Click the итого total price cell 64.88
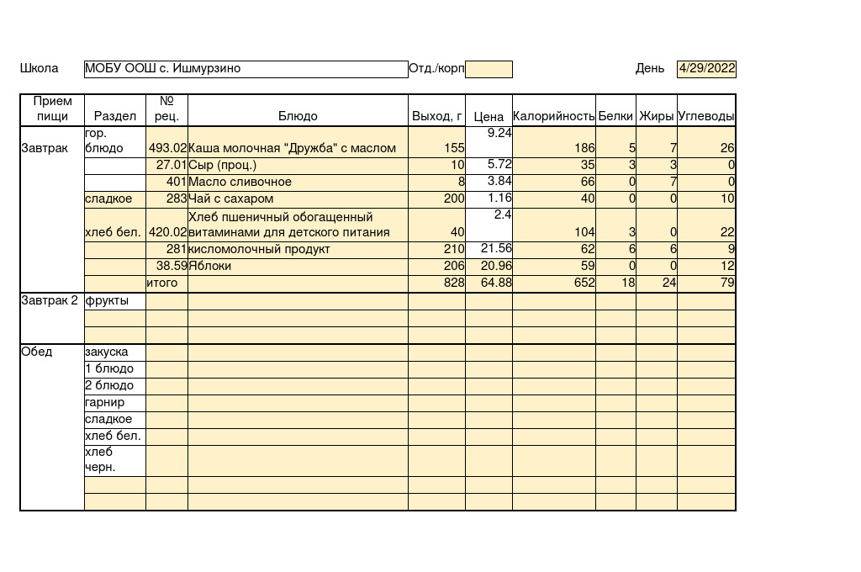This screenshot has height=572, width=861. point(489,283)
